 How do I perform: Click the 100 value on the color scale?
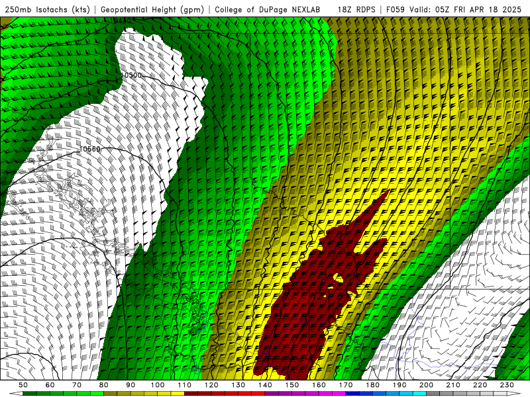coord(158,385)
